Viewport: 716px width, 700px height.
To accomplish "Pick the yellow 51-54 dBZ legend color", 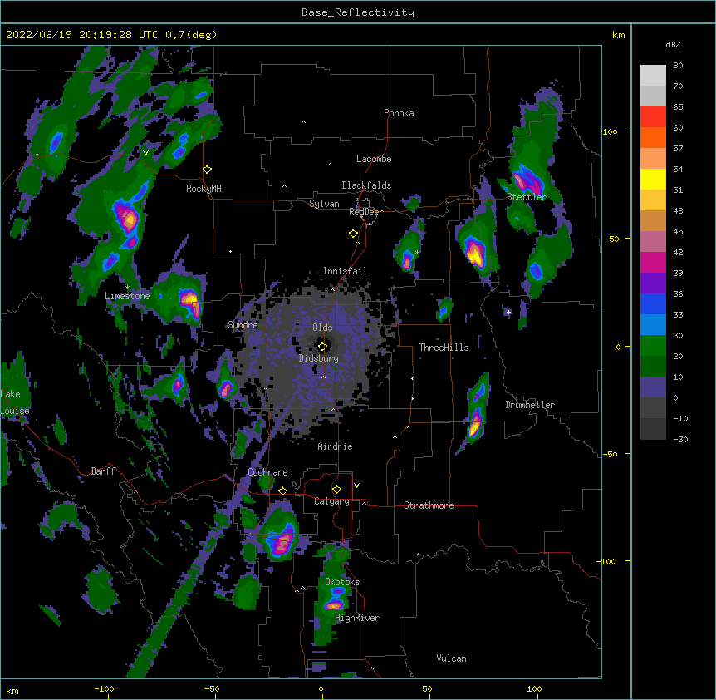I will point(653,179).
